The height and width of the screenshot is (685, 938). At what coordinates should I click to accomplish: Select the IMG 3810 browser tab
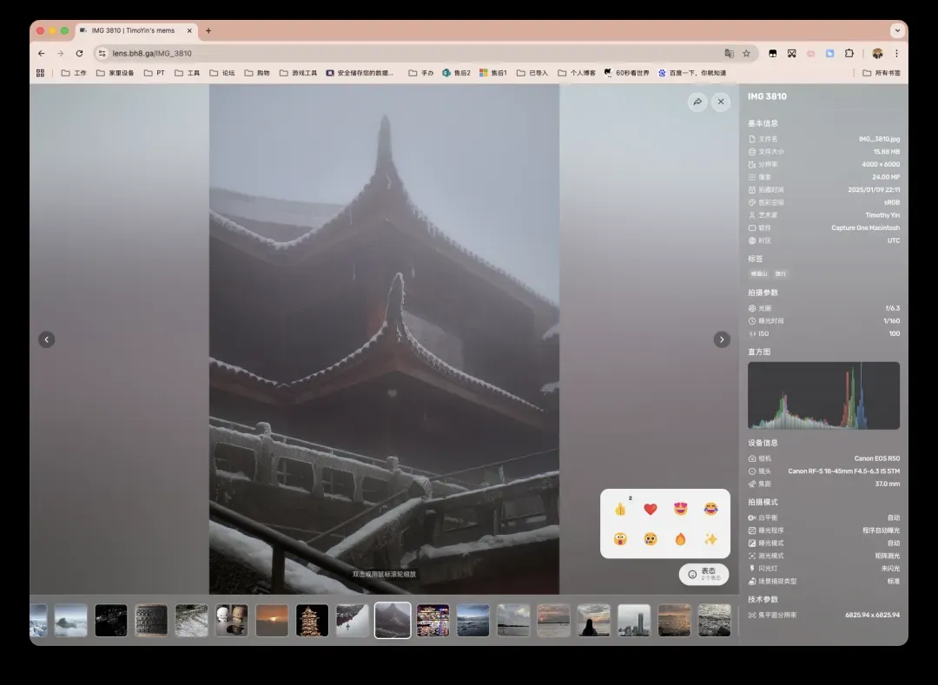pos(133,30)
